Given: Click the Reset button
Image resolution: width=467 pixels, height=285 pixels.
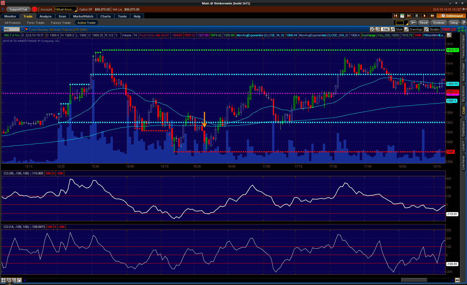Looking at the screenshot, I should (x=423, y=23).
